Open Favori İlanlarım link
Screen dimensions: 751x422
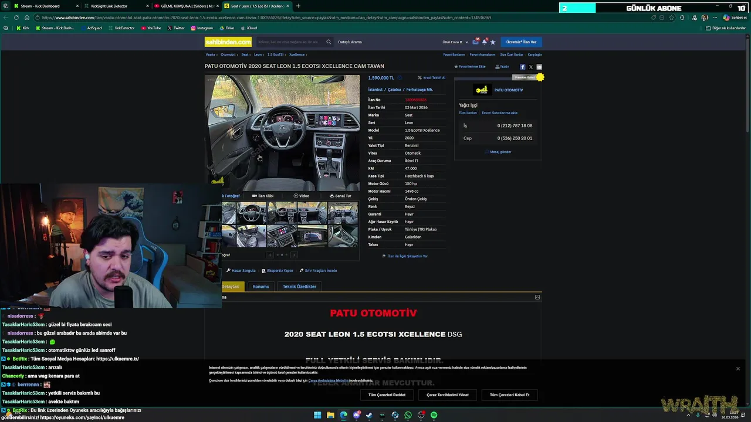454,55
